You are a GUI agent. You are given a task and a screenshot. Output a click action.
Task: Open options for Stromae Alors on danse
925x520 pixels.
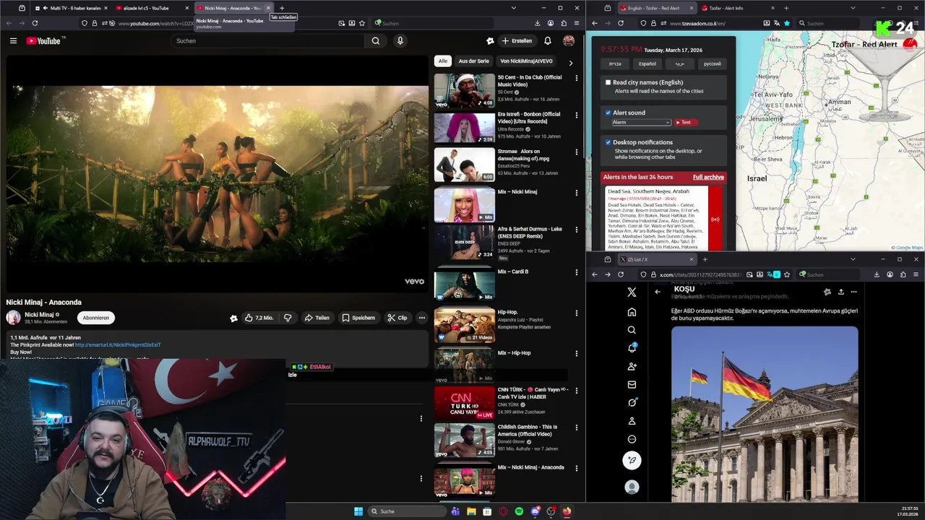(x=577, y=152)
